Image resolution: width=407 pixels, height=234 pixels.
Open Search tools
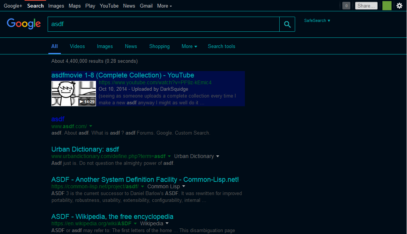click(x=221, y=46)
